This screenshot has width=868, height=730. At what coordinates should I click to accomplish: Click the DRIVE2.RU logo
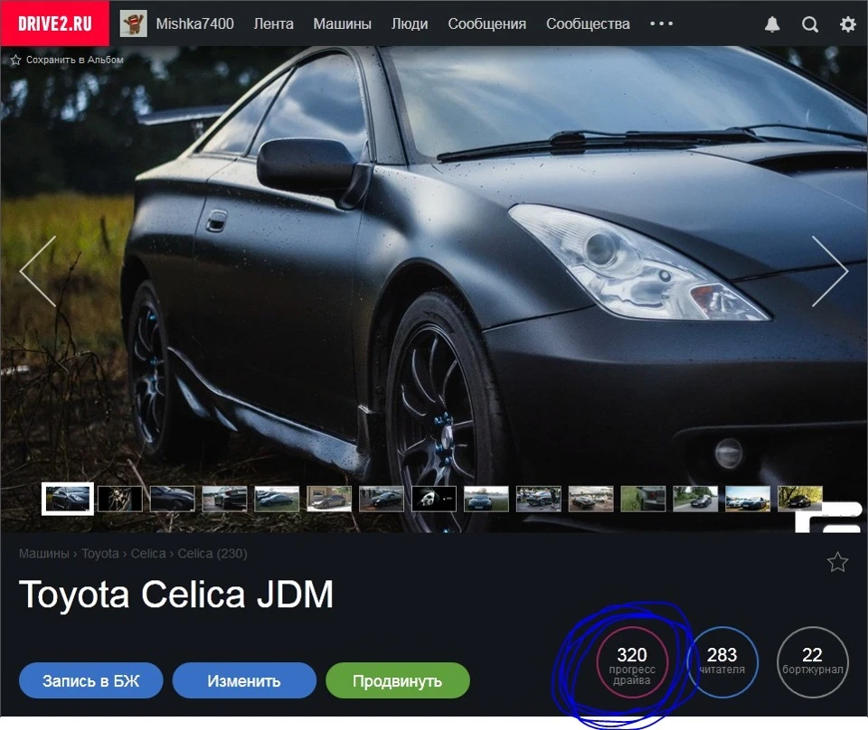(x=55, y=23)
